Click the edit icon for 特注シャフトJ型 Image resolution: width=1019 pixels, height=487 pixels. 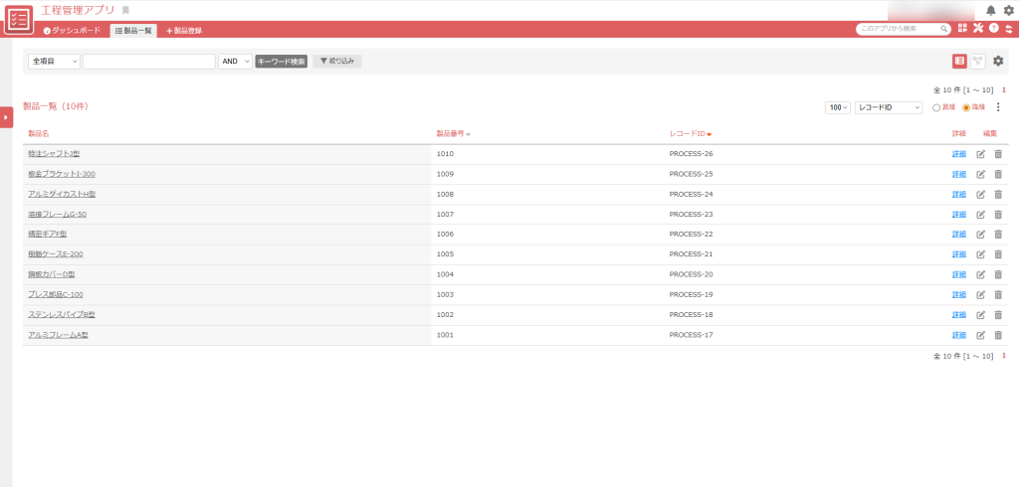click(x=981, y=154)
